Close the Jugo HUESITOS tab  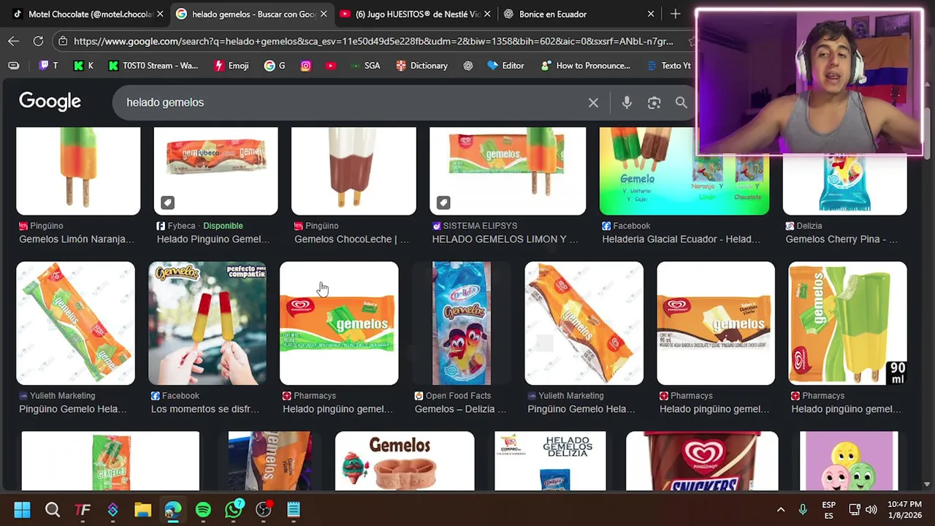(487, 14)
